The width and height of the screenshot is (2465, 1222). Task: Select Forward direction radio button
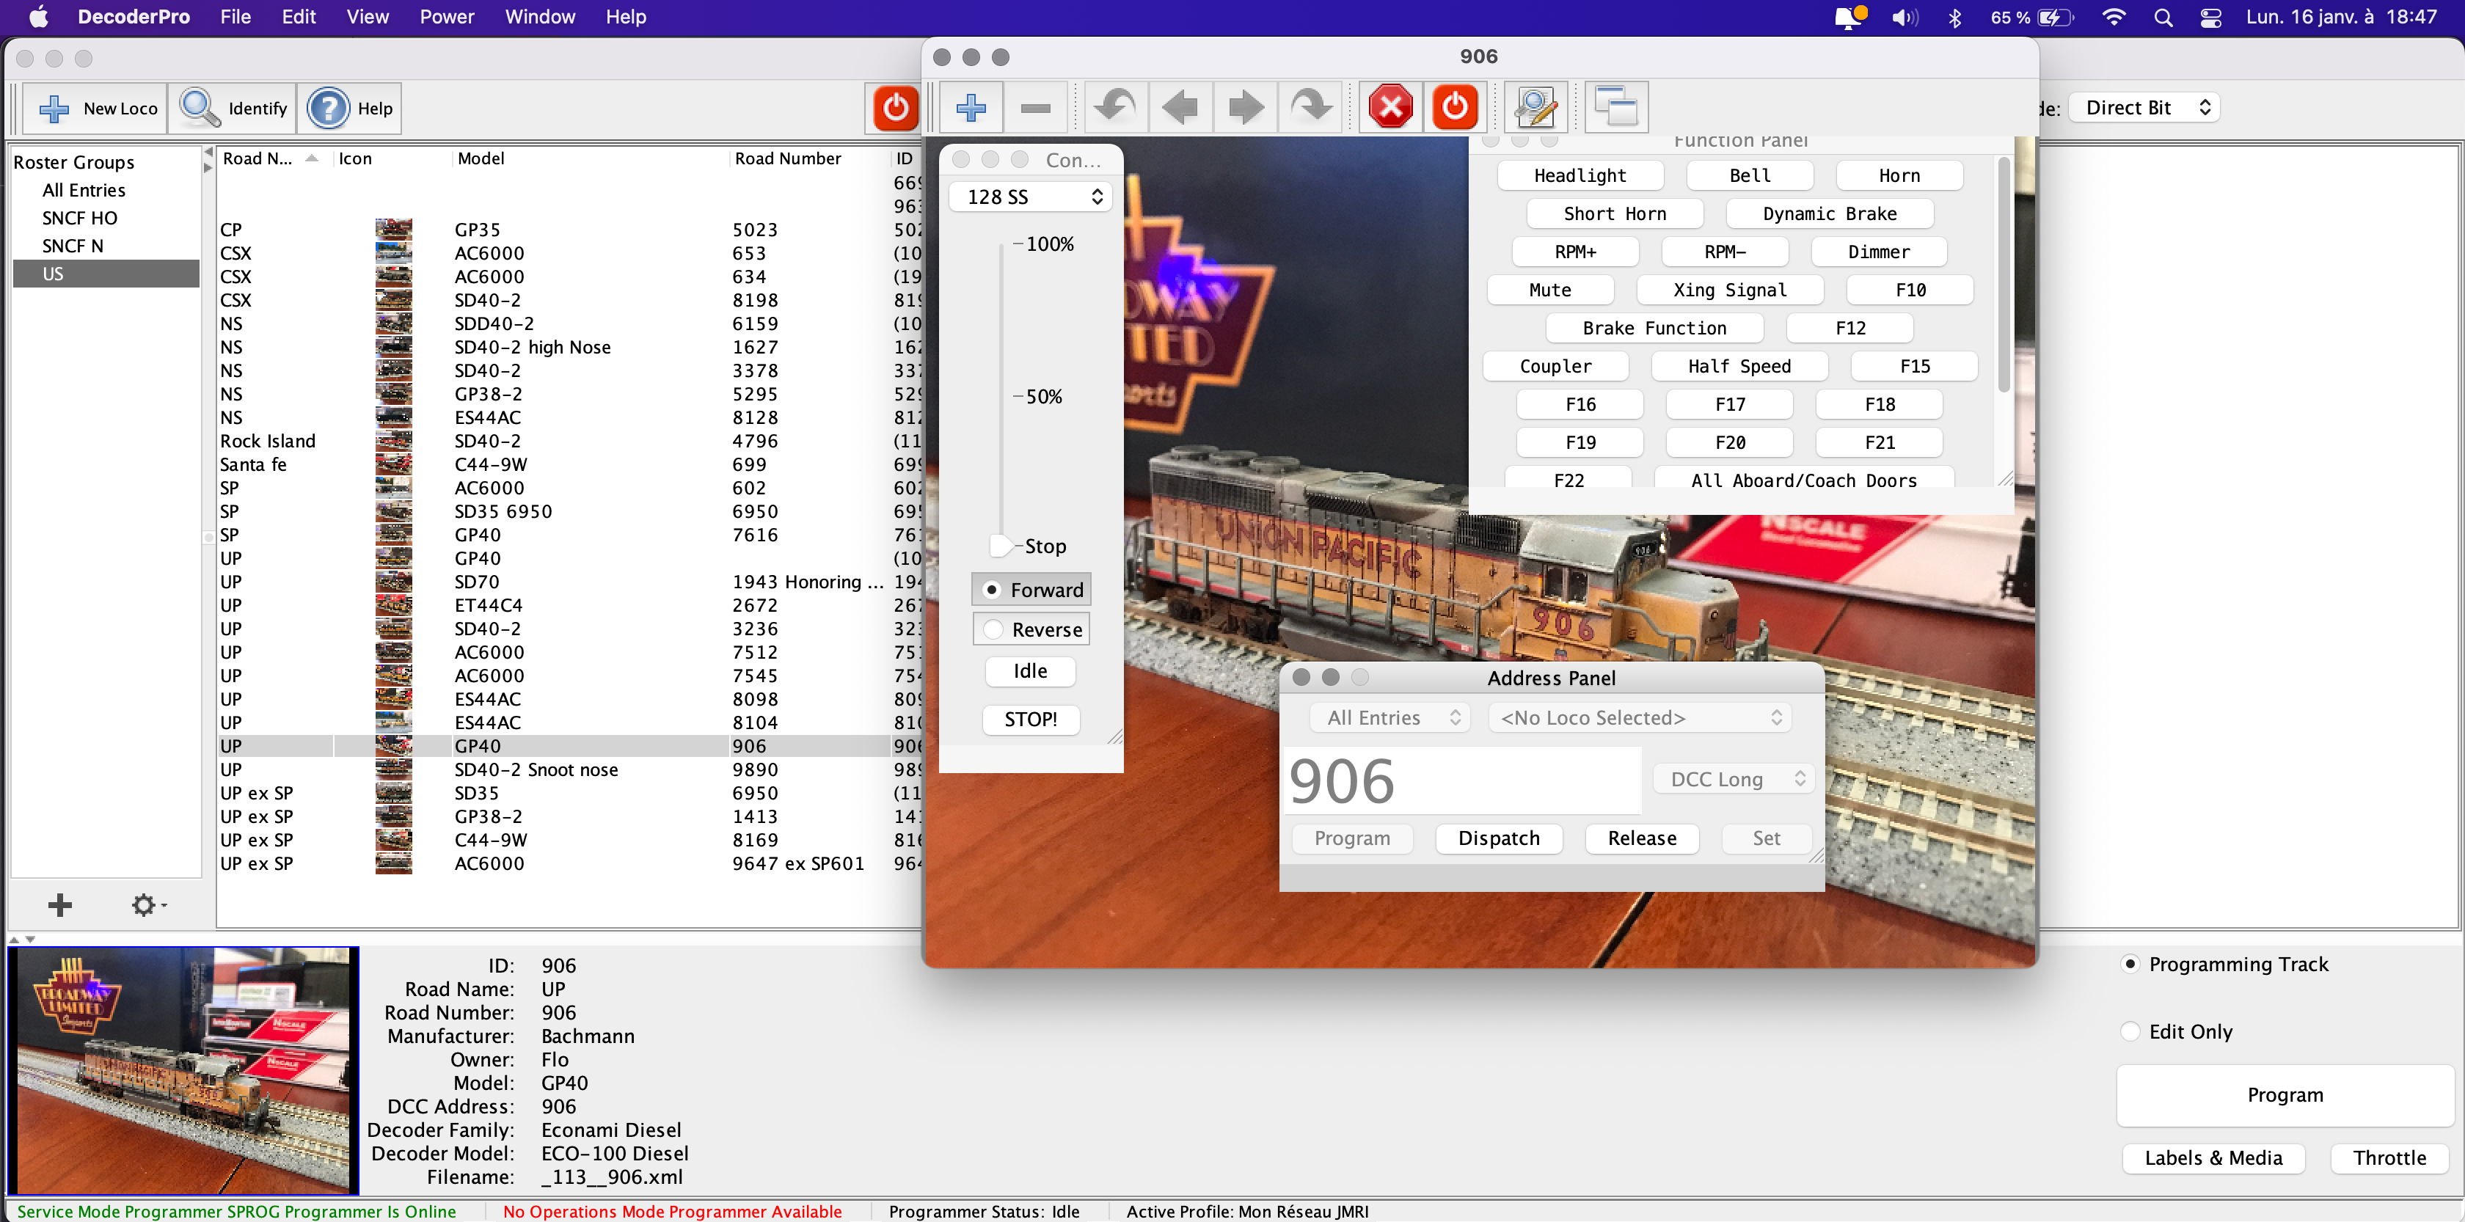991,590
